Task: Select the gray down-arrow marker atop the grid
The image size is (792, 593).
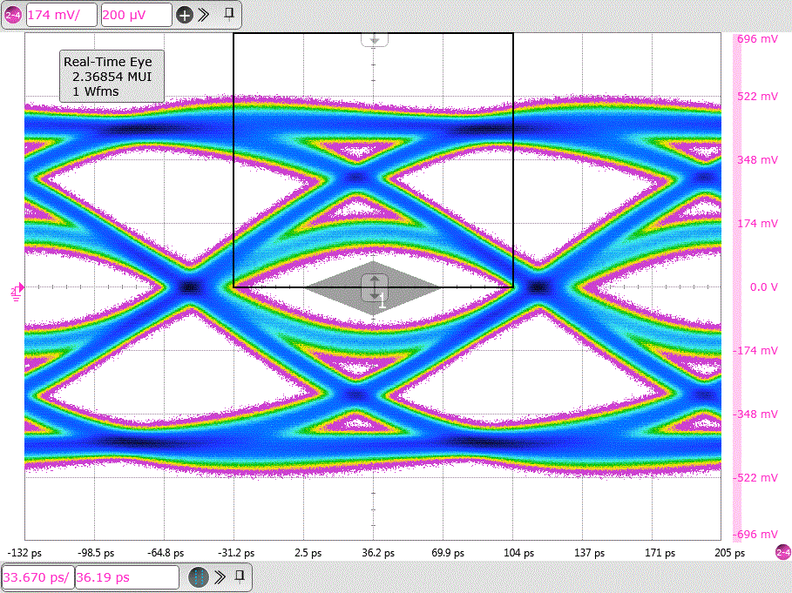Action: pos(375,39)
